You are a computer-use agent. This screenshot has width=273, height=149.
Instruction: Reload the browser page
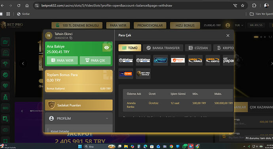click(x=19, y=6)
